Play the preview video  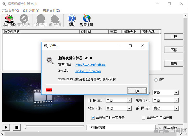pos(6,127)
